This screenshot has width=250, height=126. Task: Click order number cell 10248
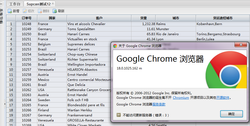26,24
